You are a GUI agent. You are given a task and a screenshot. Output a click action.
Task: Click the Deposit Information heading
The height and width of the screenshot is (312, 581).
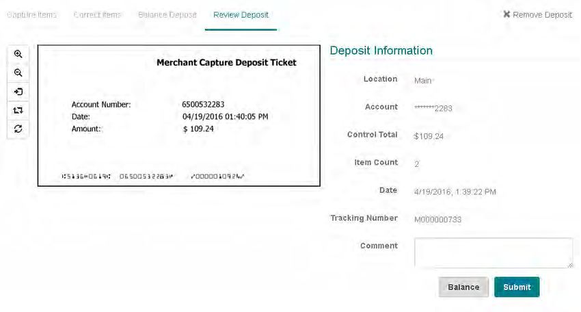[x=381, y=51]
